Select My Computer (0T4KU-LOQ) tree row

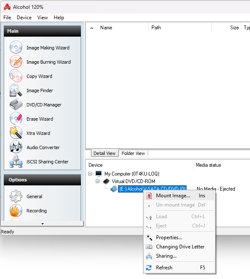click(x=132, y=174)
